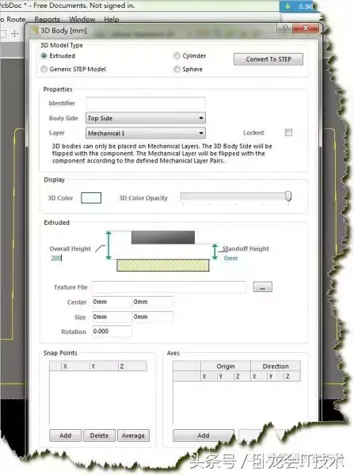
Task: Click Add under the Axes section
Action: [204, 435]
